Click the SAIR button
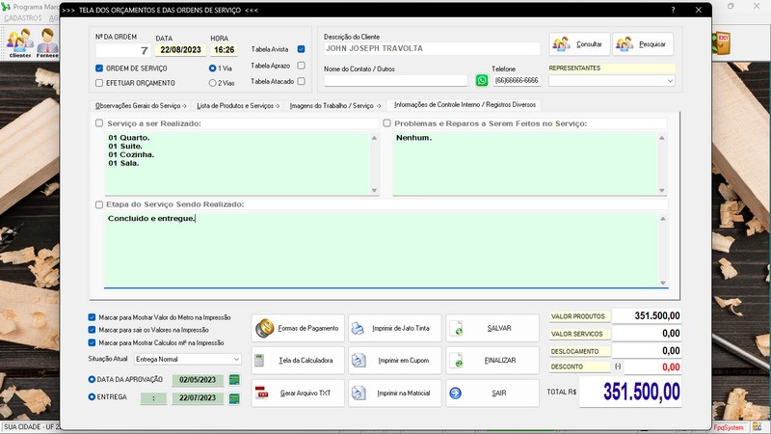The width and height of the screenshot is (771, 434). pyautogui.click(x=492, y=393)
